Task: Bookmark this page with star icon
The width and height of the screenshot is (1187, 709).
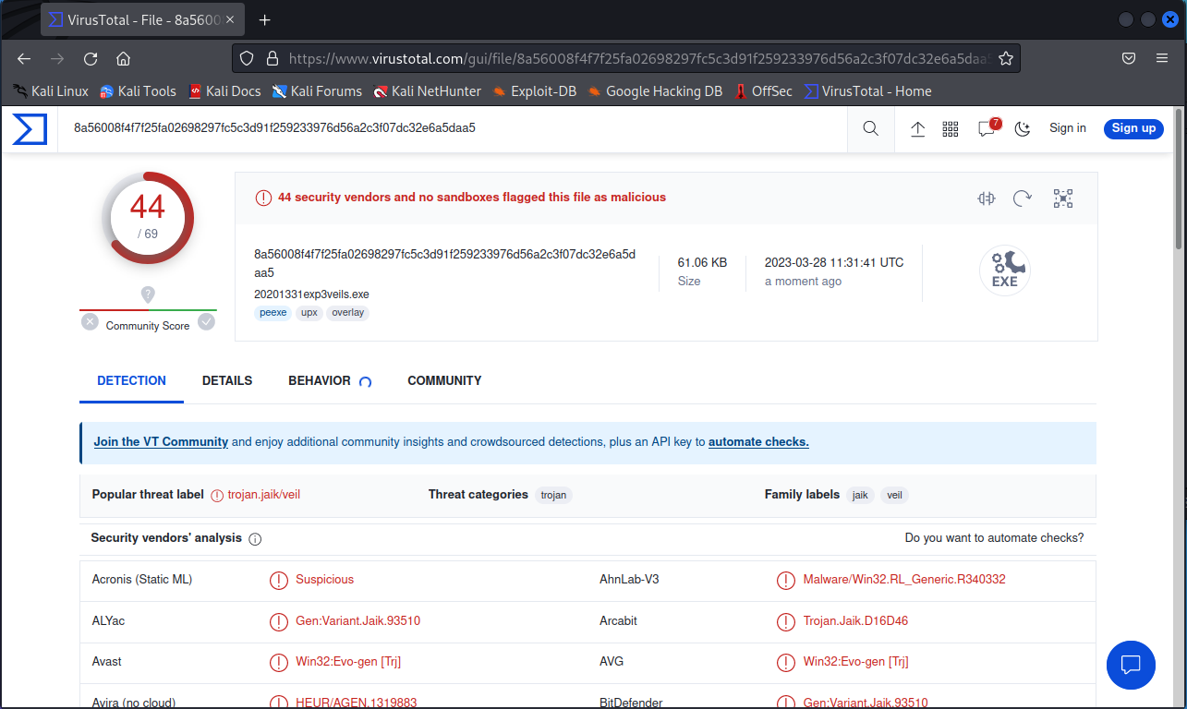Action: pyautogui.click(x=1006, y=58)
